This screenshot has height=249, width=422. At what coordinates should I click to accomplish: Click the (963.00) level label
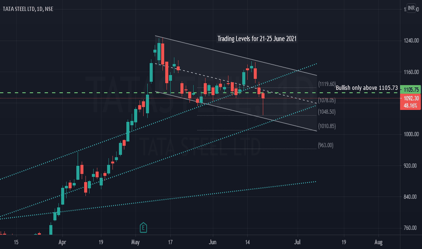[x=326, y=145]
